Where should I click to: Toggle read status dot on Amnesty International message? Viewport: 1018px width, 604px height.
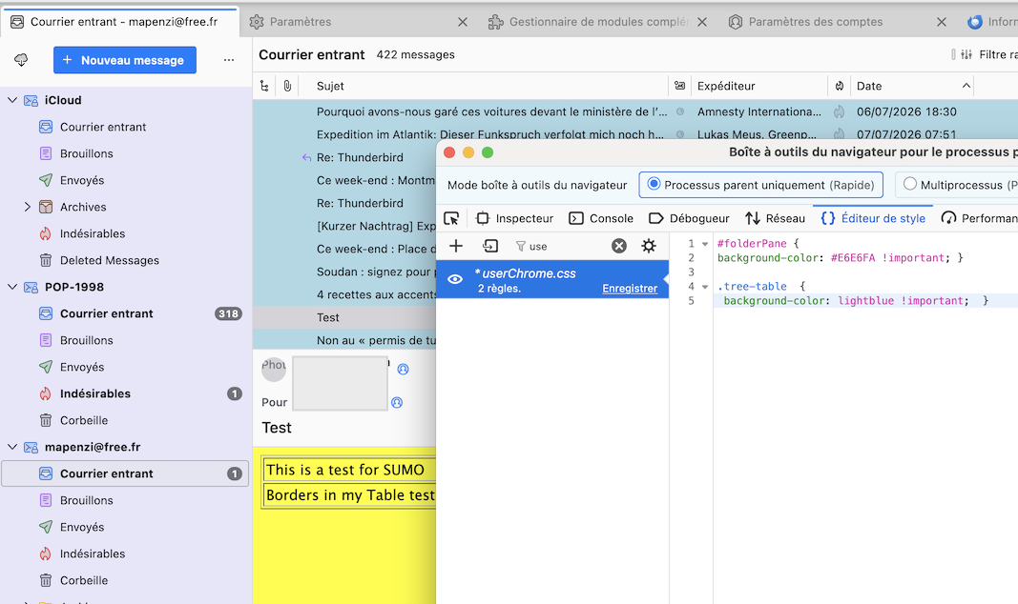[679, 111]
